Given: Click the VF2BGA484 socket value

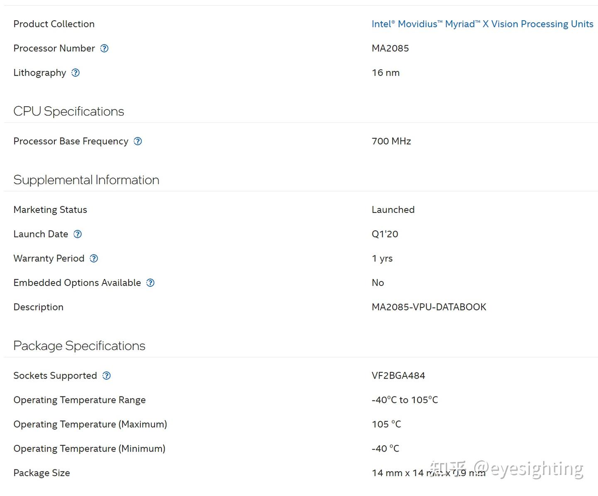Looking at the screenshot, I should (398, 376).
